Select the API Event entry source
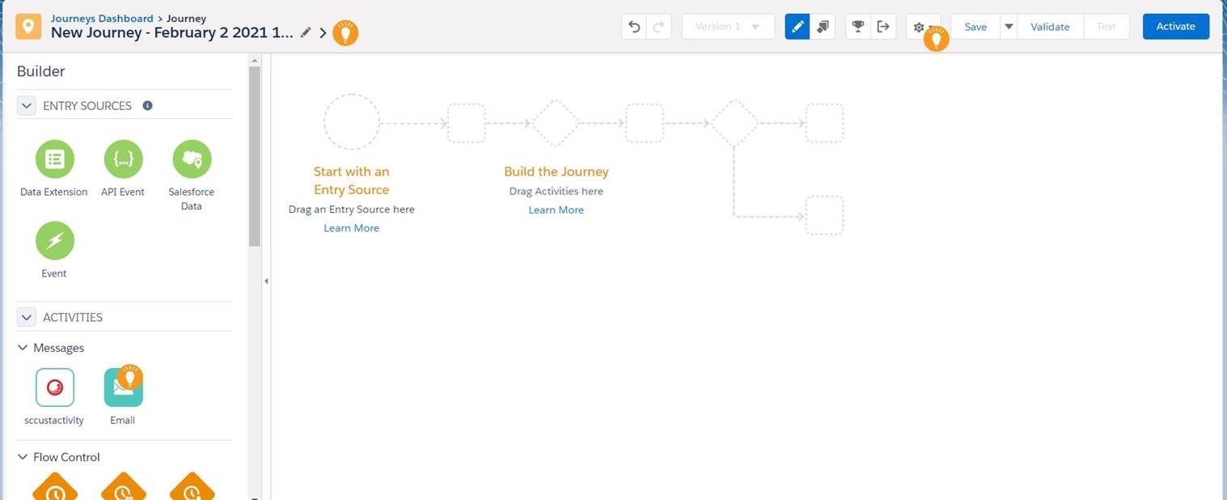The height and width of the screenshot is (500, 1227). tap(122, 159)
